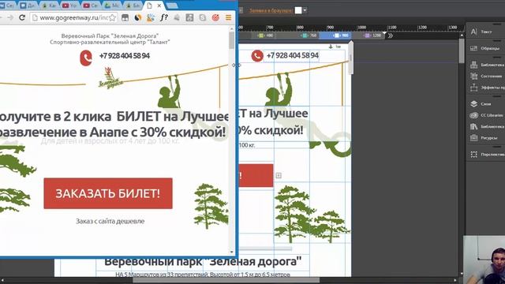Screen dimensions: 505x284
Task: Click the save (floppy) extension icon
Action: [x=189, y=17]
